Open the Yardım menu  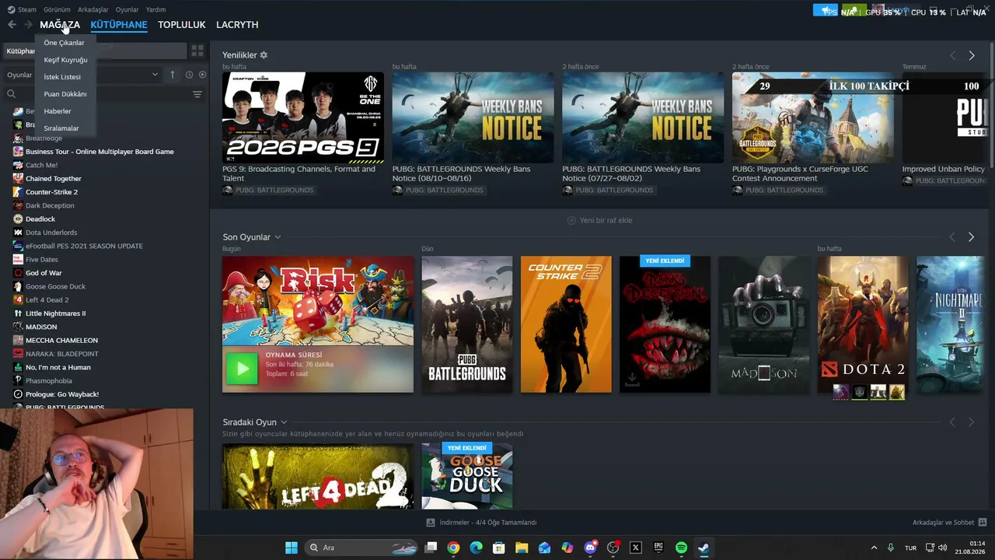(x=155, y=9)
